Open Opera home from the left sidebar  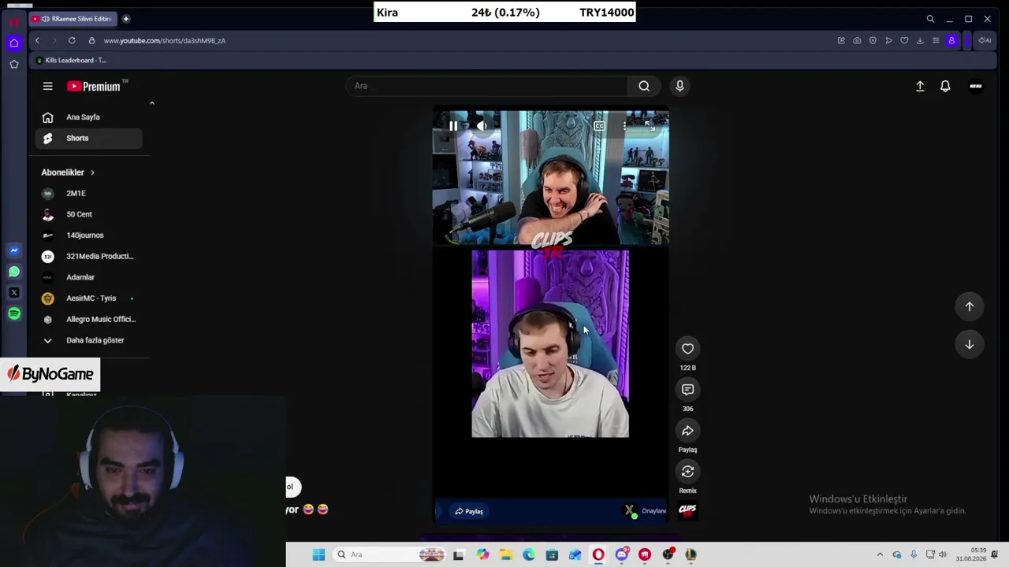14,43
